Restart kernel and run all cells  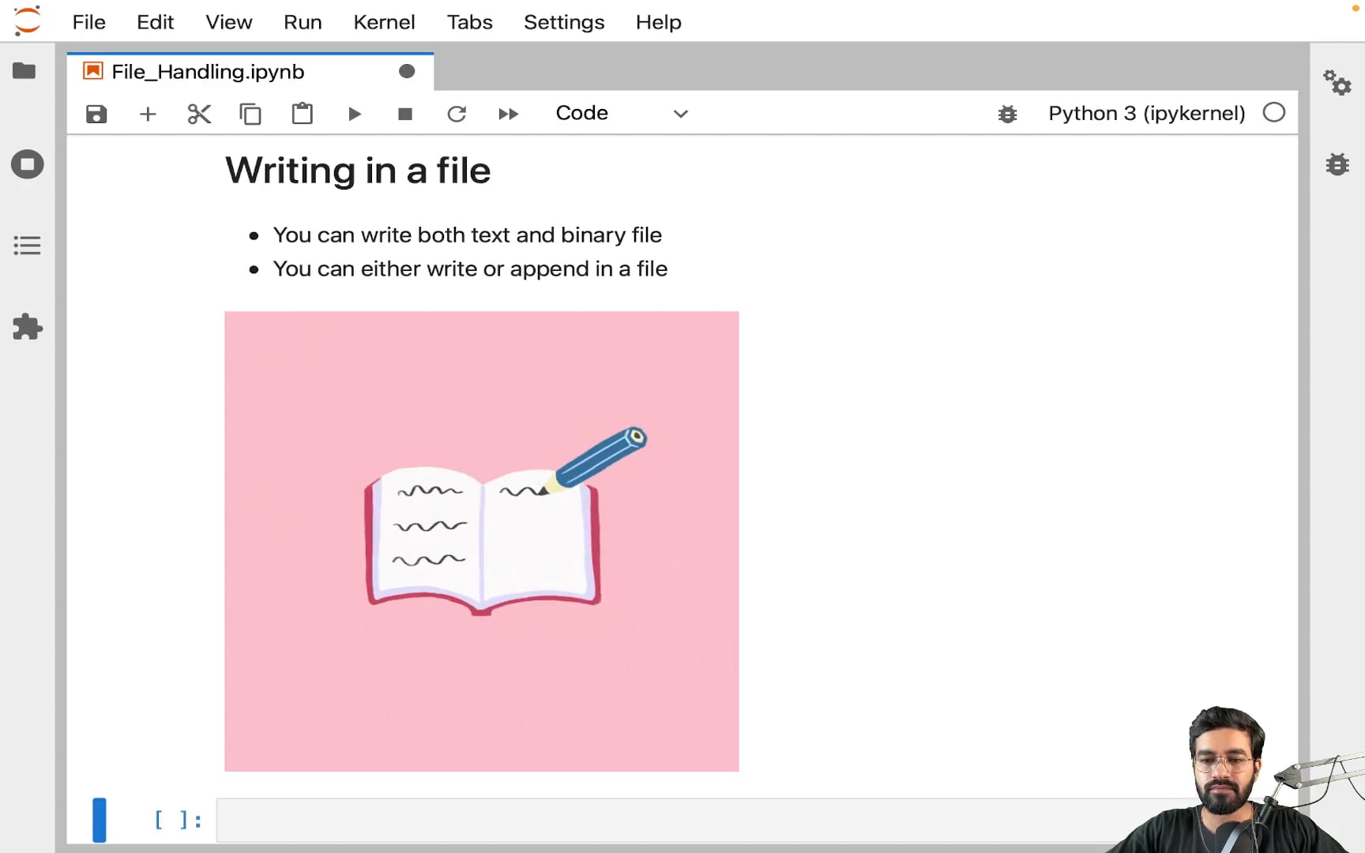click(508, 114)
